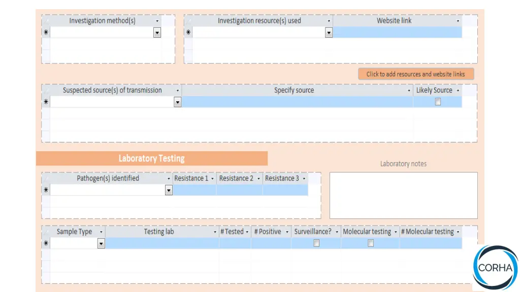Screen dimensions: 520x292
Task: Click to add resources and website links
Action: click(415, 74)
